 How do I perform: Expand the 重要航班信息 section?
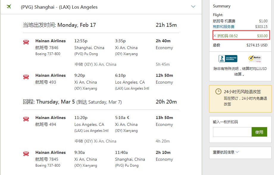226,152
